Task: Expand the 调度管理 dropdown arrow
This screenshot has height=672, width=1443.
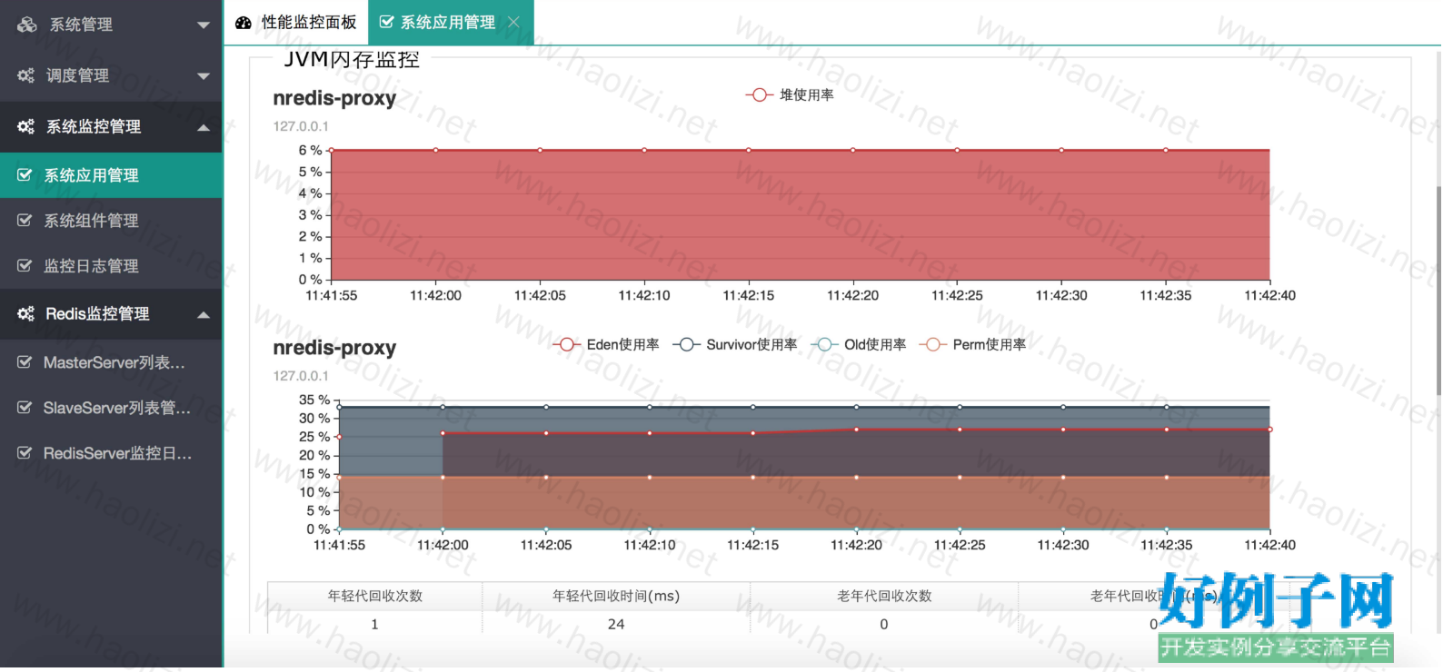Action: (204, 76)
